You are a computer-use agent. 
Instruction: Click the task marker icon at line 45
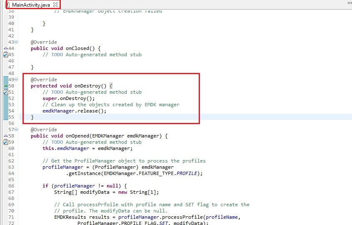pos(5,55)
